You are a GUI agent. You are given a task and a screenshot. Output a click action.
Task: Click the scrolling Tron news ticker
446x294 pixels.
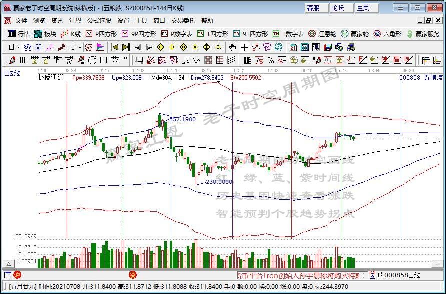[x=299, y=275]
